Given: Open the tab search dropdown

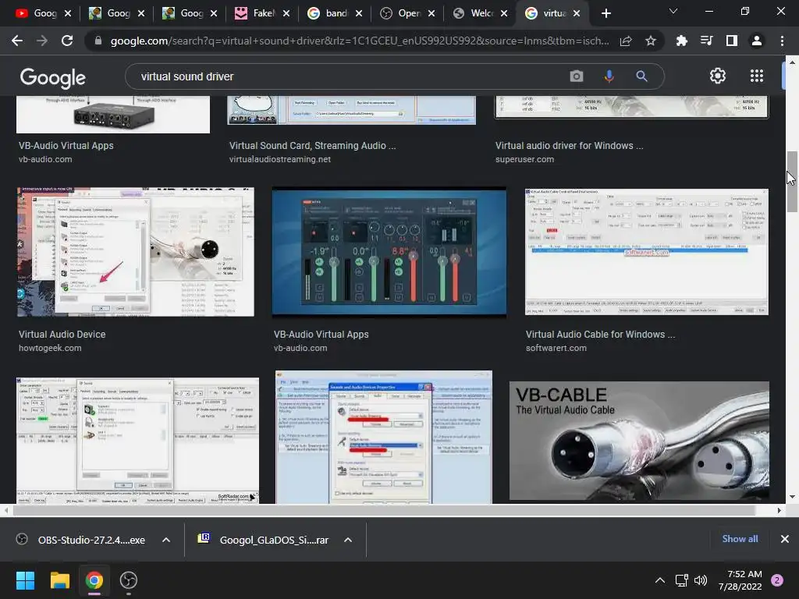Looking at the screenshot, I should point(673,11).
